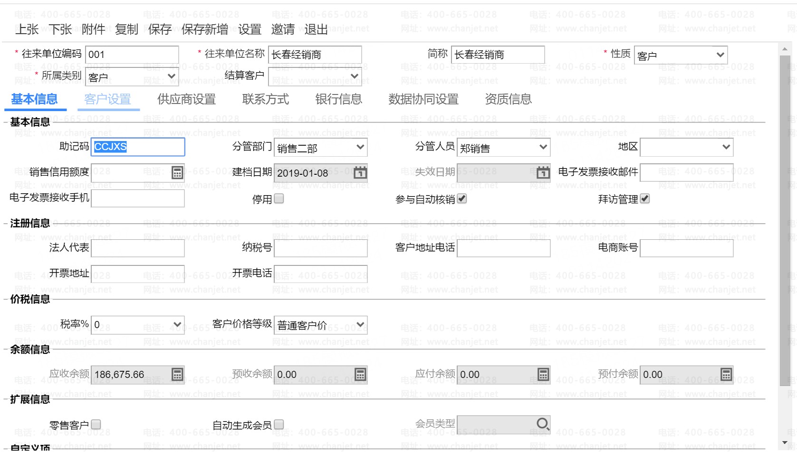
Task: Click scrollbar down arrow
Action: point(785,443)
